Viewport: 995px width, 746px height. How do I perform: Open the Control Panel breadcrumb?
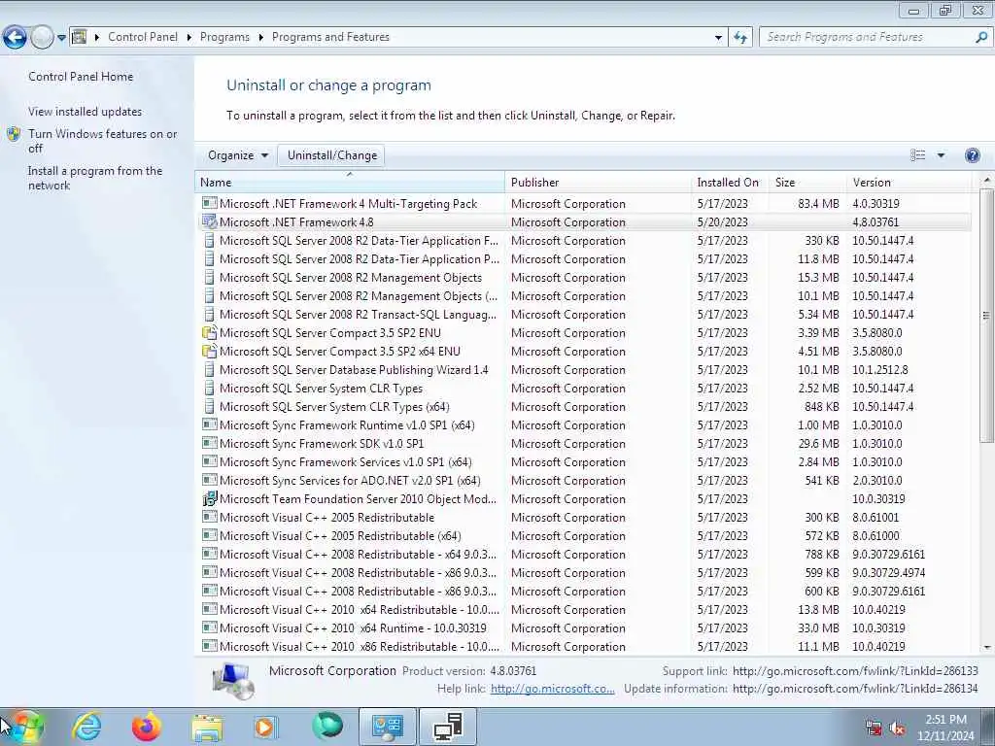pos(143,37)
